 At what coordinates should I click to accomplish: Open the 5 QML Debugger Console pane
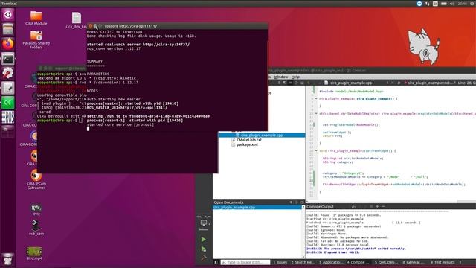point(386,262)
